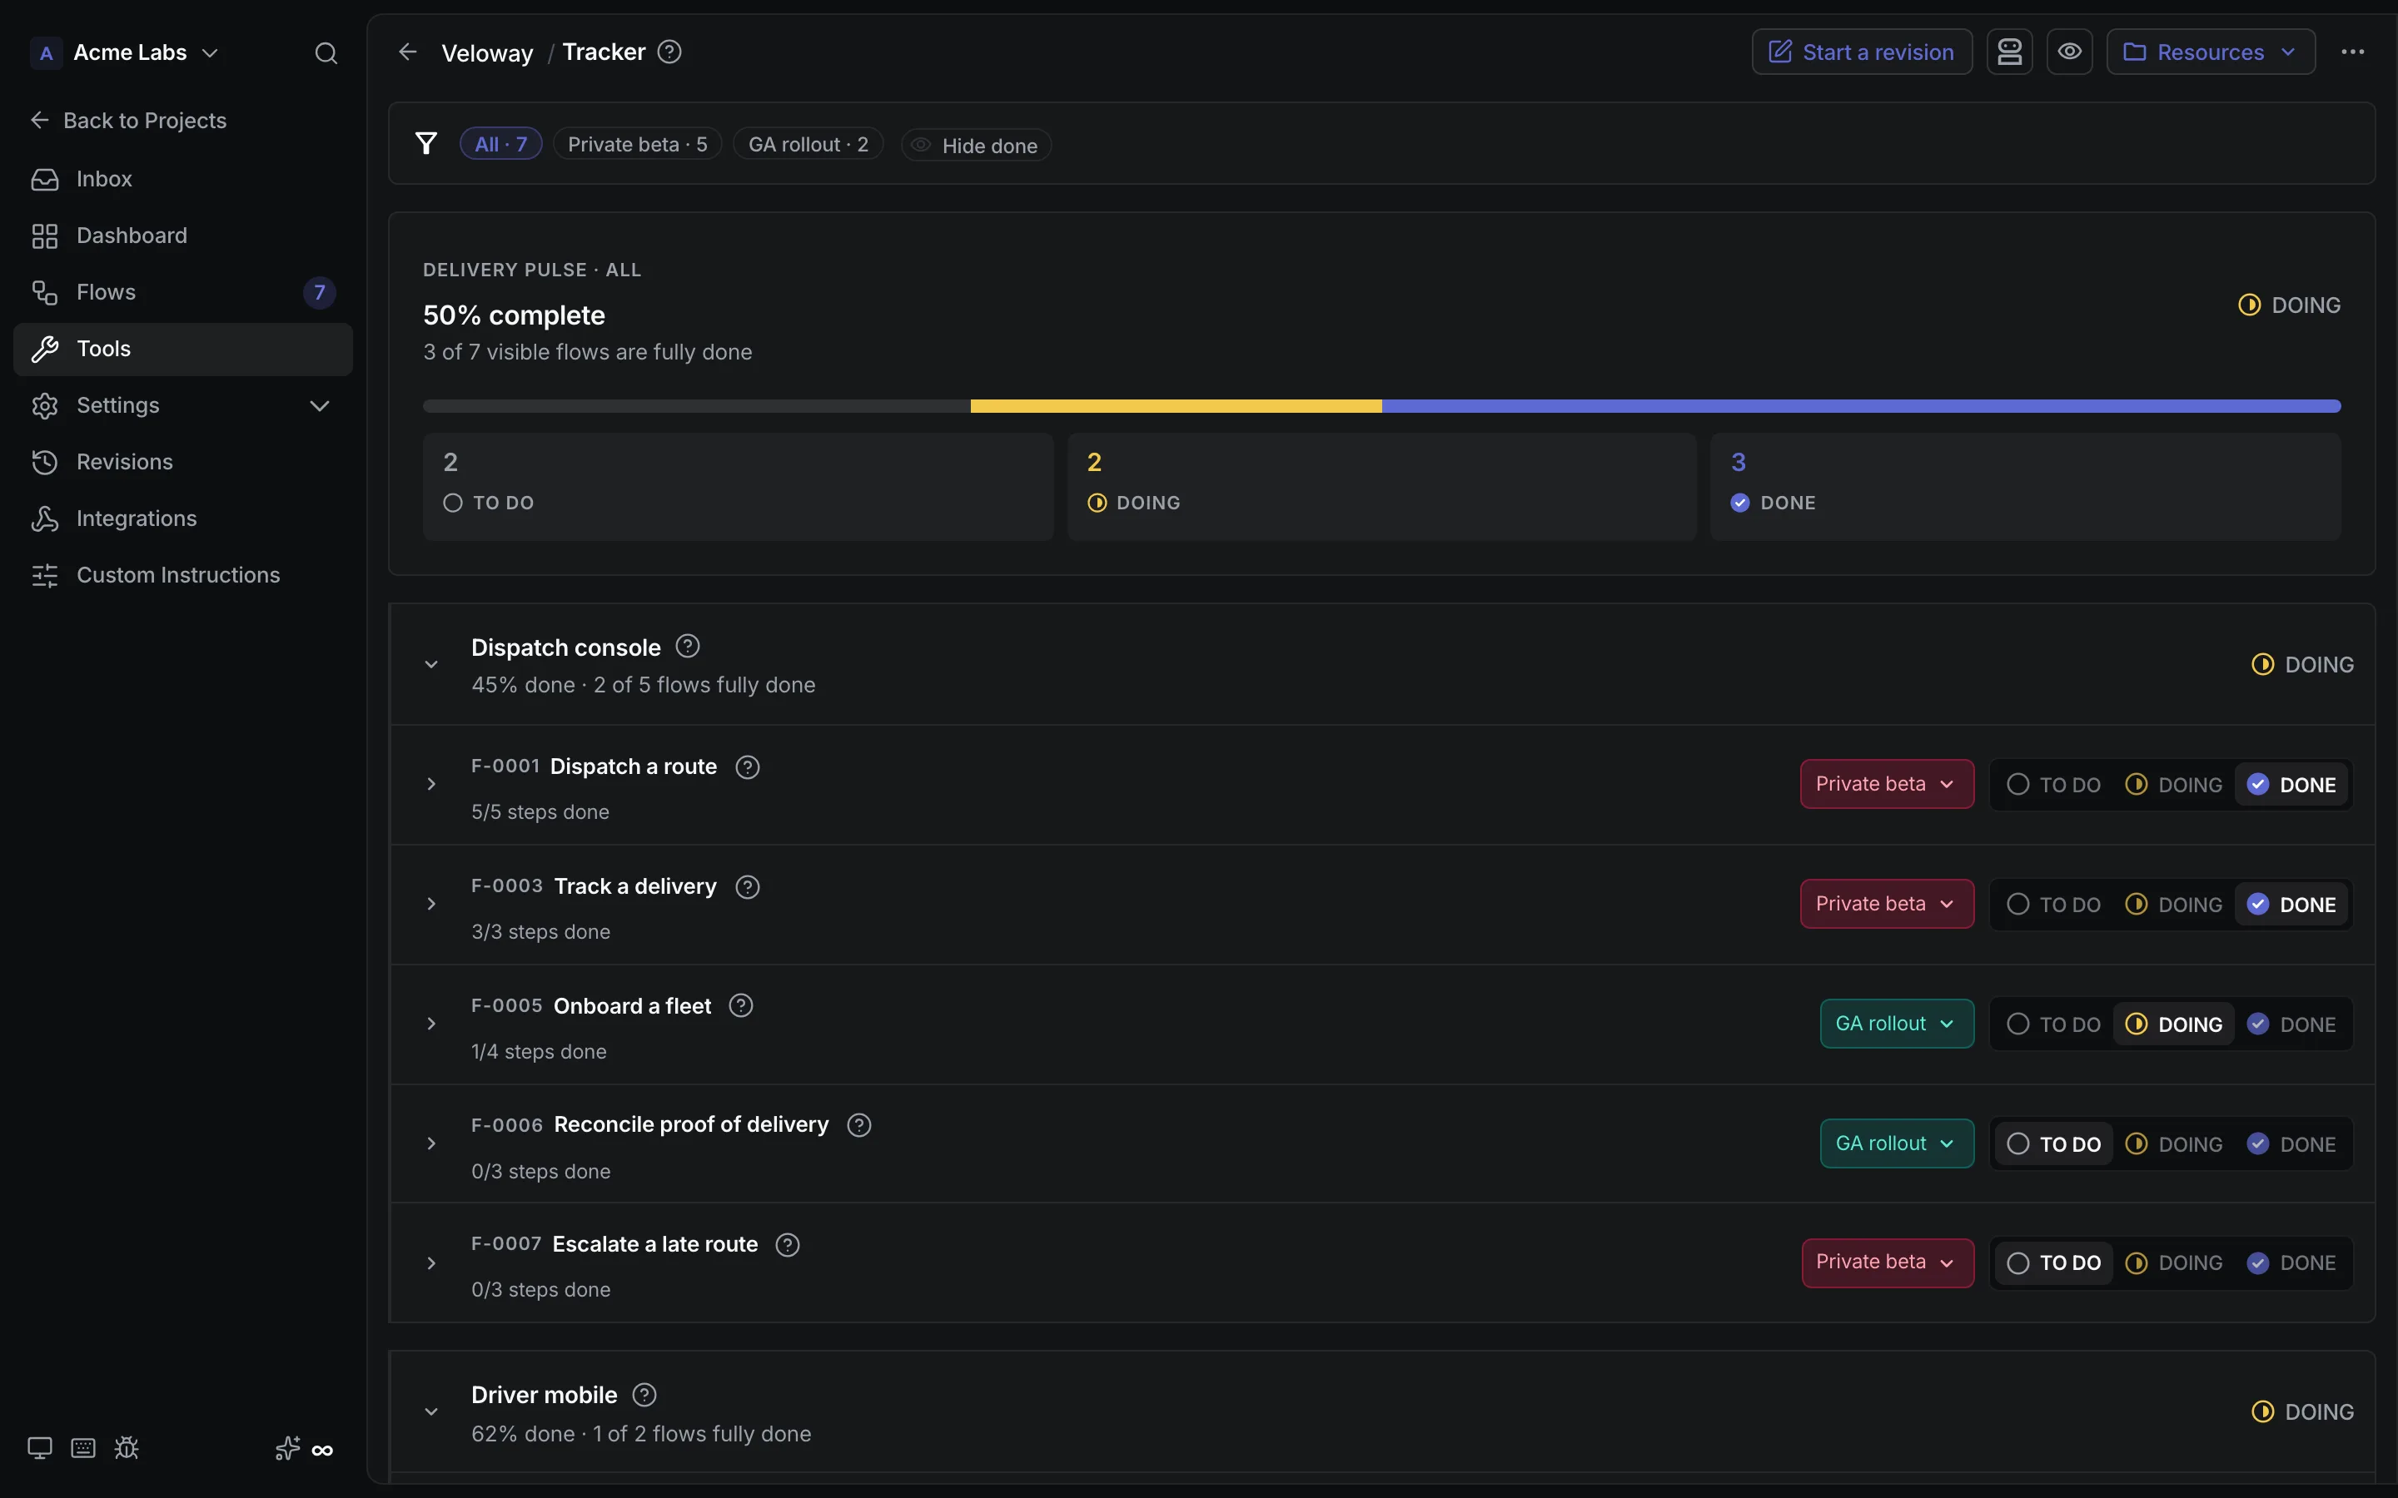This screenshot has height=1498, width=2398.
Task: Open help icon beside Dispatch a route
Action: pyautogui.click(x=749, y=766)
